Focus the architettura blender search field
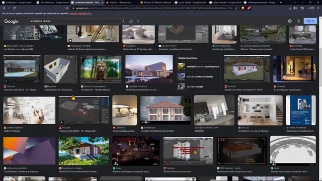The height and width of the screenshot is (181, 322). pyautogui.click(x=75, y=21)
